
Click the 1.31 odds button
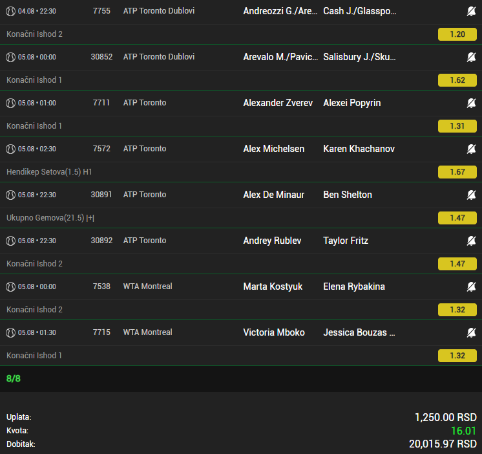[457, 126]
